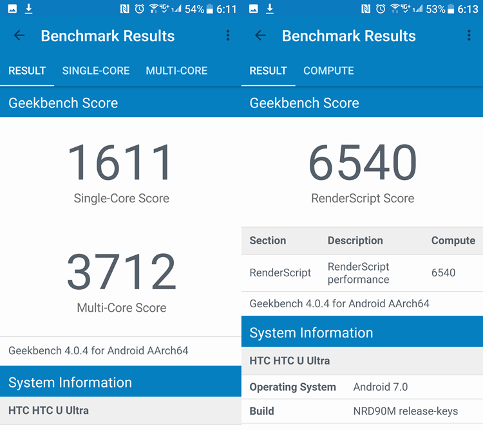
Task: Switch to SINGLE-CORE tab
Action: 96,71
